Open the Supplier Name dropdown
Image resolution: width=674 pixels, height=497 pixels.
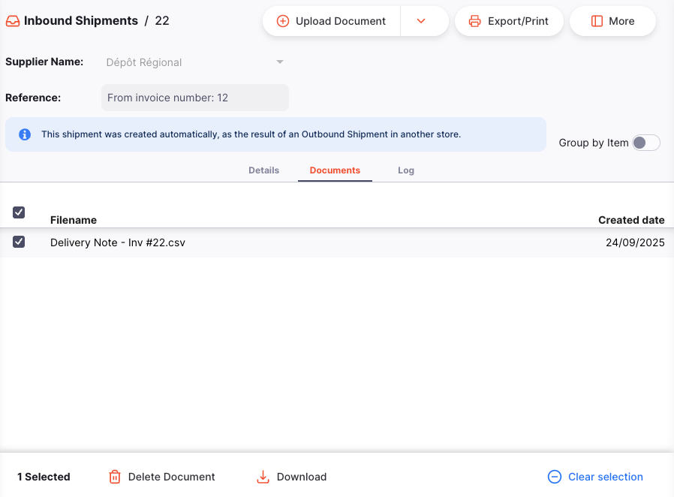point(279,62)
